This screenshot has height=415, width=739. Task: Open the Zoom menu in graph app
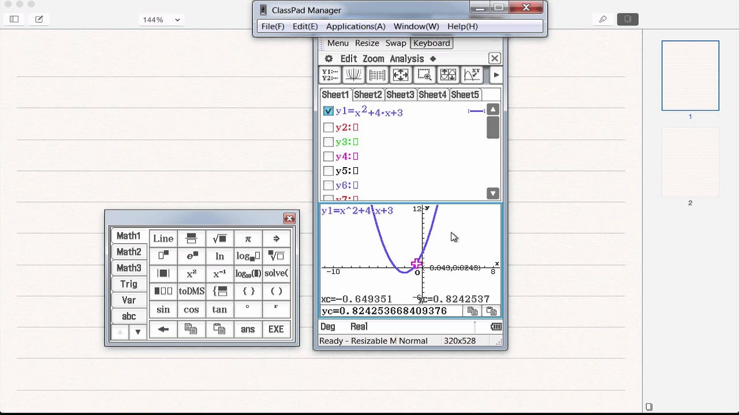(373, 59)
